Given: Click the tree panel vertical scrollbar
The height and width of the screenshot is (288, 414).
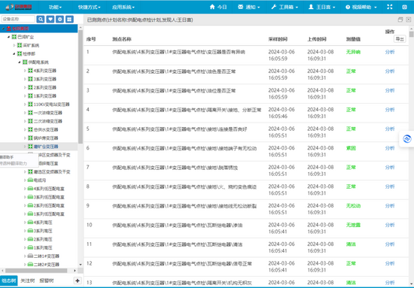Looking at the screenshot, I should (81, 87).
